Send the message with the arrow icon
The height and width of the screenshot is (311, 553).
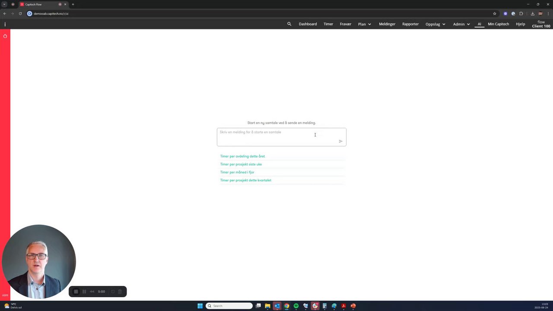tap(340, 141)
